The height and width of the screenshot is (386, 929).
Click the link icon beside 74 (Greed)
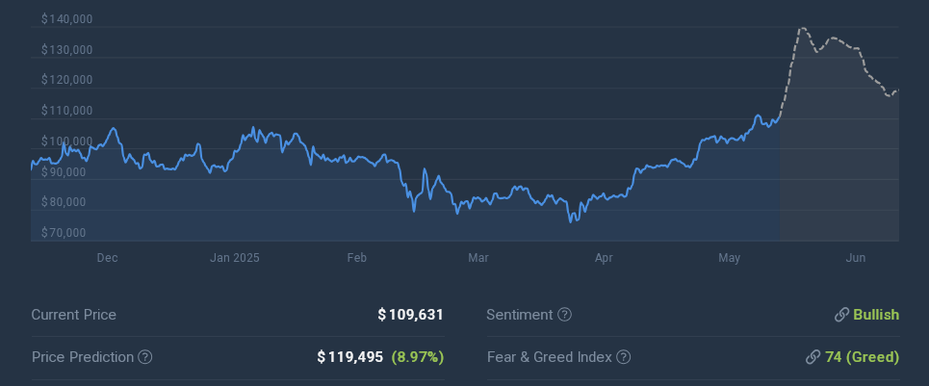tap(813, 357)
